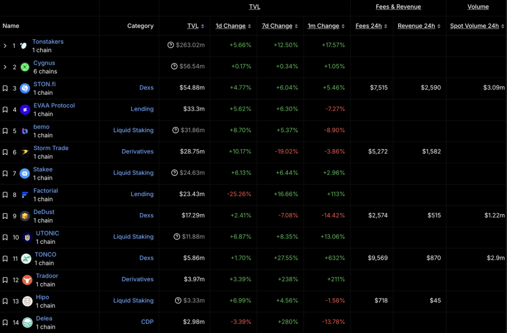The width and height of the screenshot is (507, 333).
Task: Open the STON.fi protocol link
Action: coord(45,84)
